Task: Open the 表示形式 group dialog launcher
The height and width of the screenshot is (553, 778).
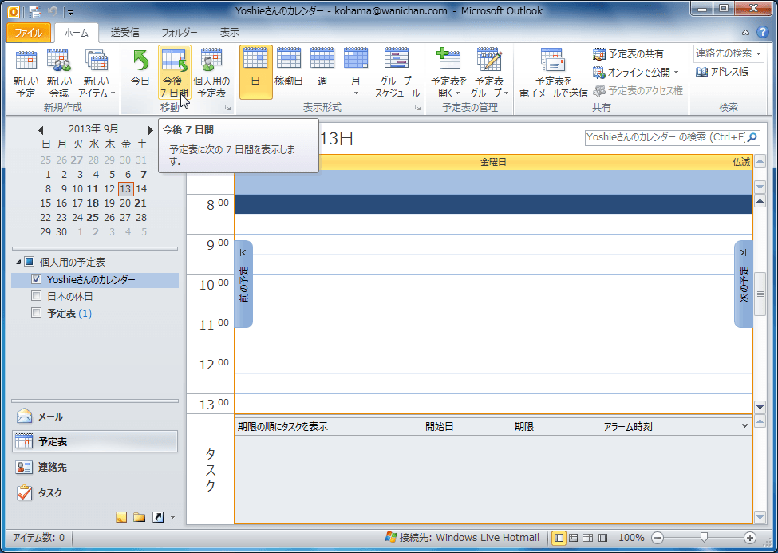Action: point(418,107)
